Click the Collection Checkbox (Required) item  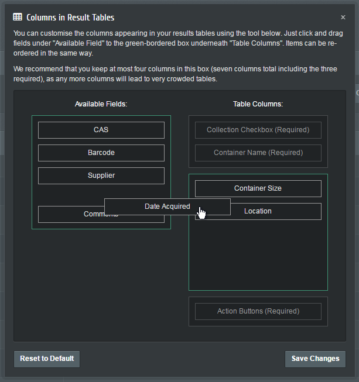pos(258,130)
